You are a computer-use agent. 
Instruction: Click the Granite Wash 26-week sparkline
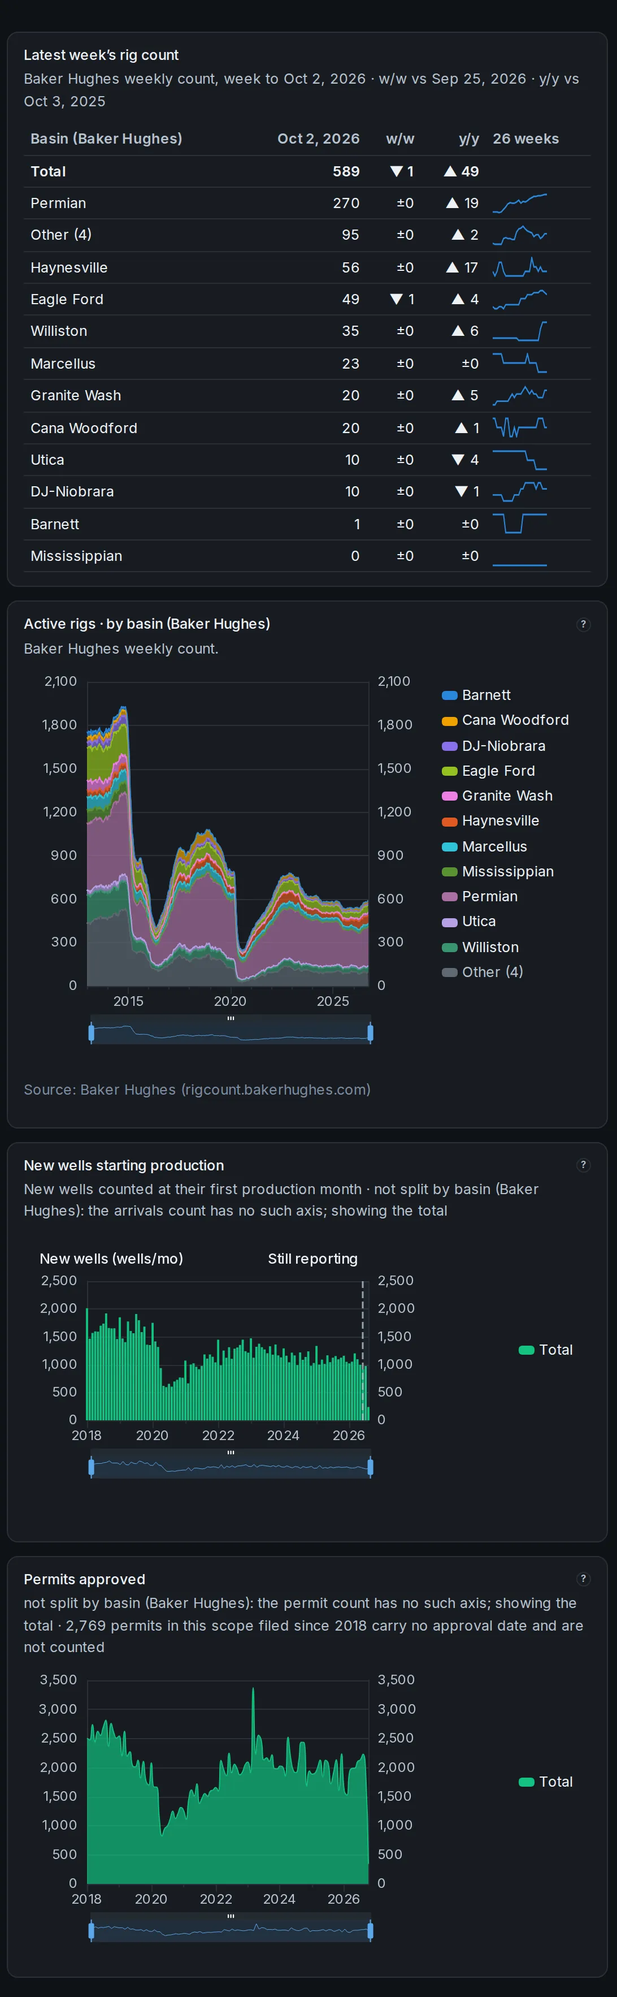coord(519,395)
